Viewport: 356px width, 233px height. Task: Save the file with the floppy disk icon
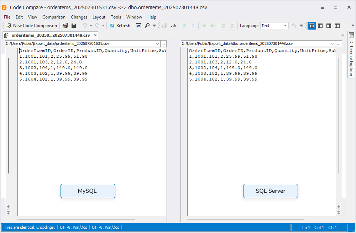click(74, 26)
